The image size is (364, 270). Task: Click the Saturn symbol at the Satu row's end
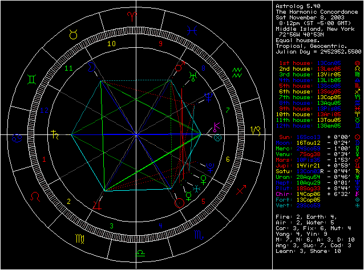click(x=358, y=171)
